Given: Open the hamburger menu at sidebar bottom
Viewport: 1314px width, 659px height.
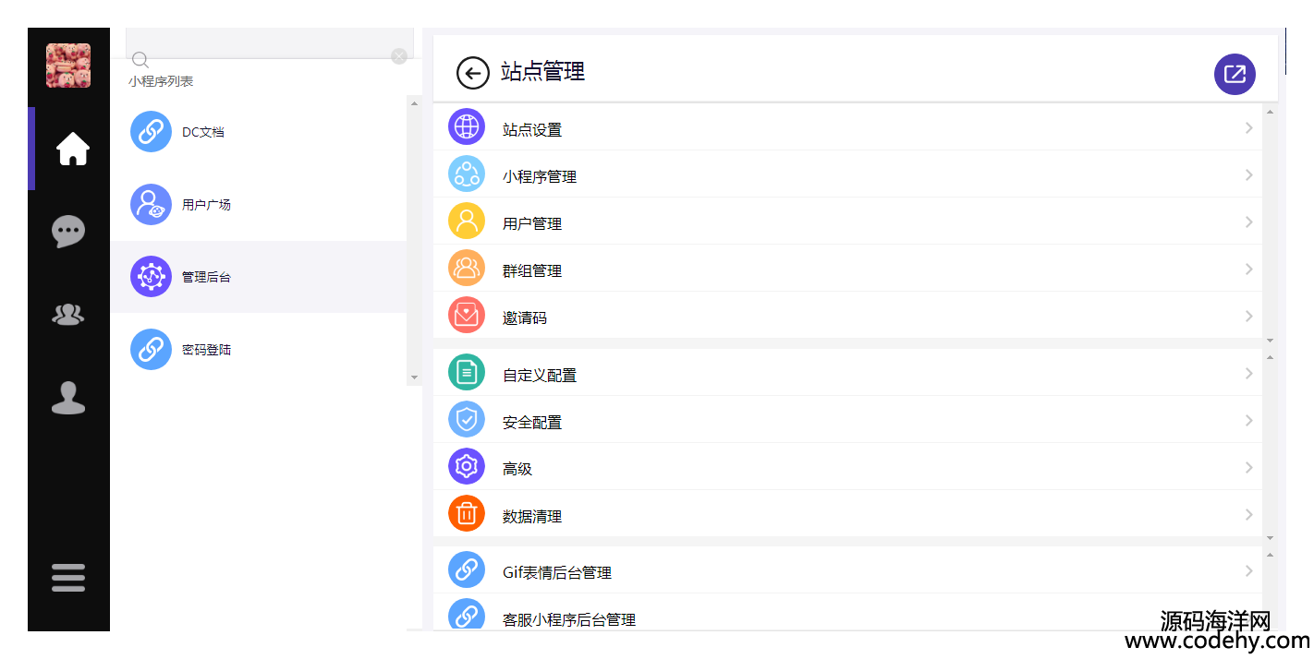Looking at the screenshot, I should [x=68, y=578].
